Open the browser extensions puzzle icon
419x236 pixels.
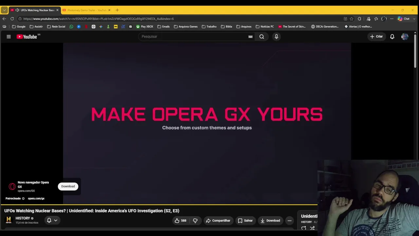(x=359, y=19)
